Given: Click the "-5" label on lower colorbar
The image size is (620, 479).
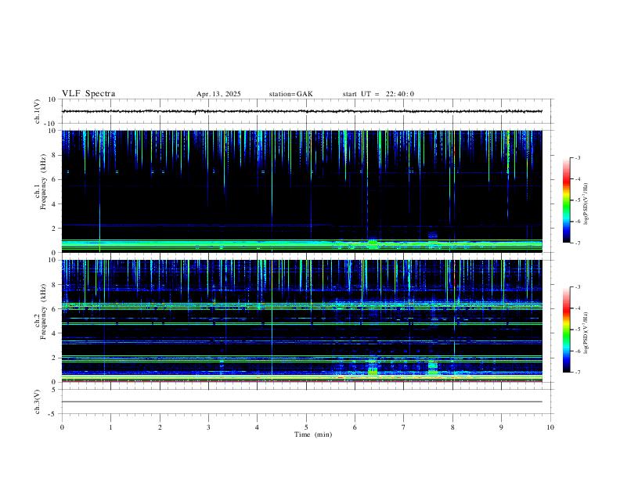Looking at the screenshot, I should [577, 330].
